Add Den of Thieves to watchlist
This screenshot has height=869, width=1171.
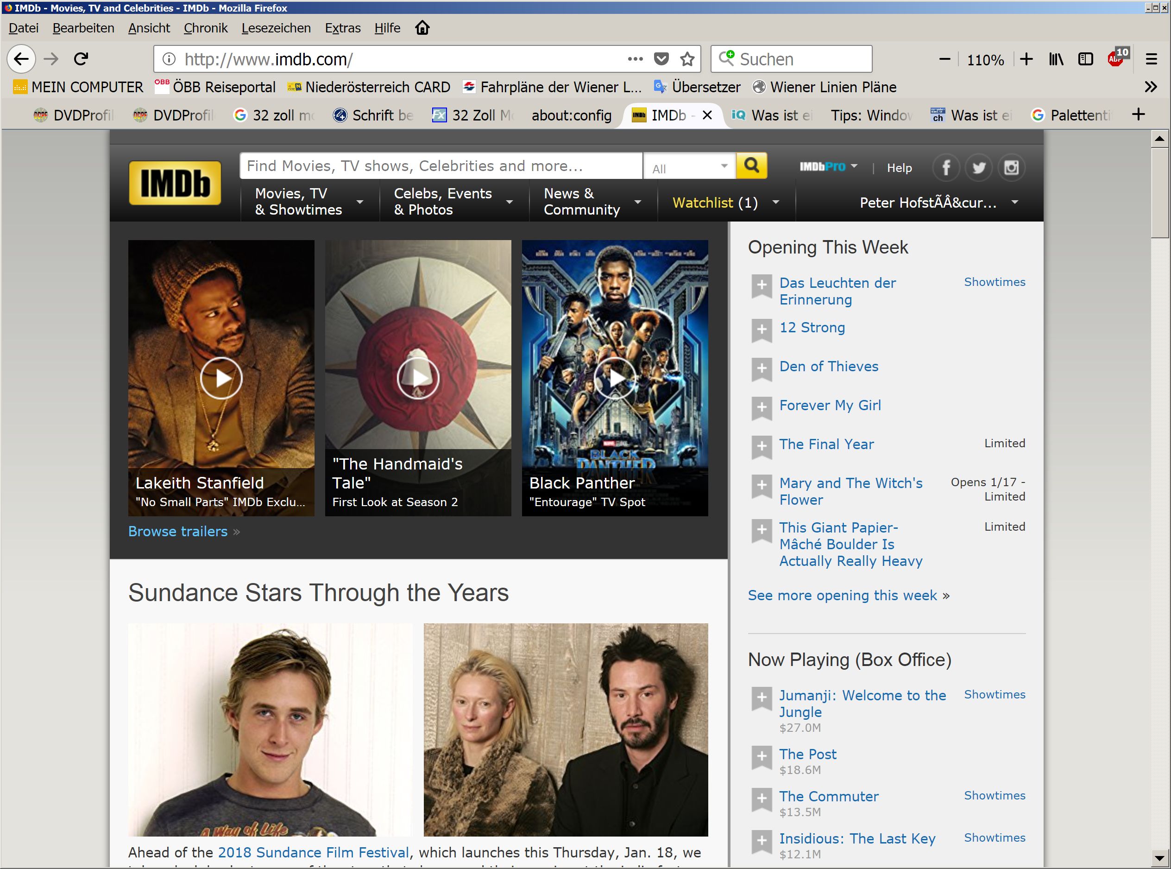coord(762,368)
